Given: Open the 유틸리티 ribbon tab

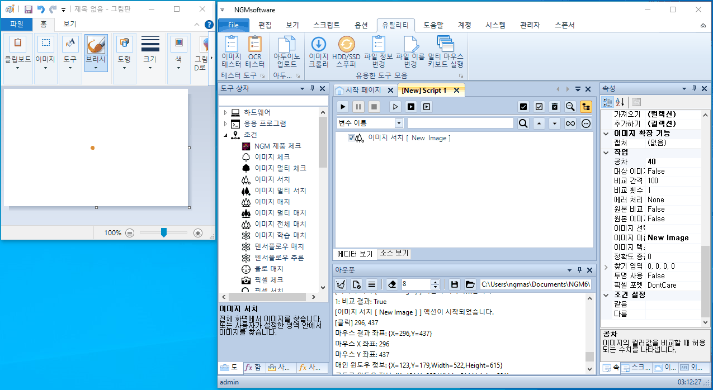Looking at the screenshot, I should [x=395, y=25].
